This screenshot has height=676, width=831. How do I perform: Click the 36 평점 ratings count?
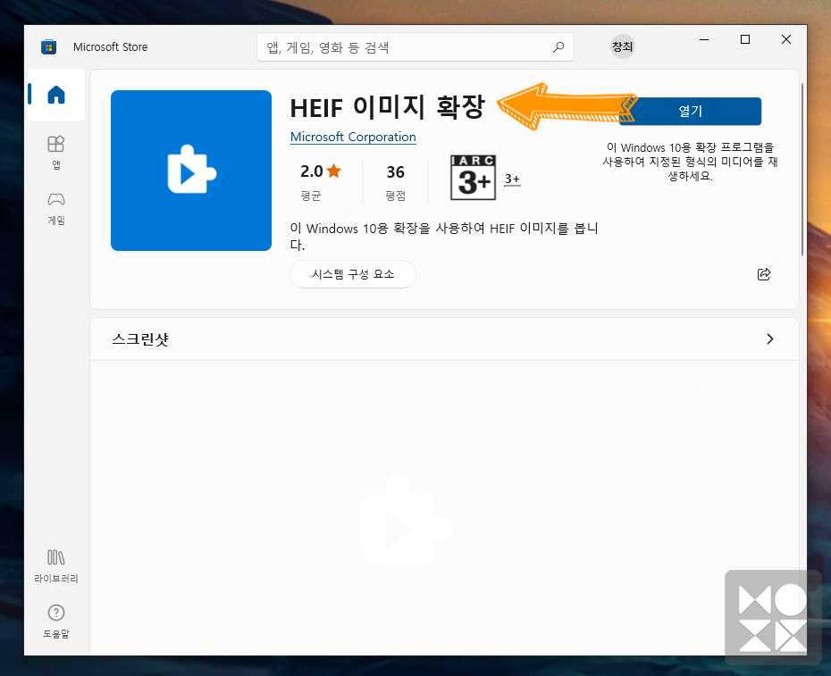click(x=395, y=181)
